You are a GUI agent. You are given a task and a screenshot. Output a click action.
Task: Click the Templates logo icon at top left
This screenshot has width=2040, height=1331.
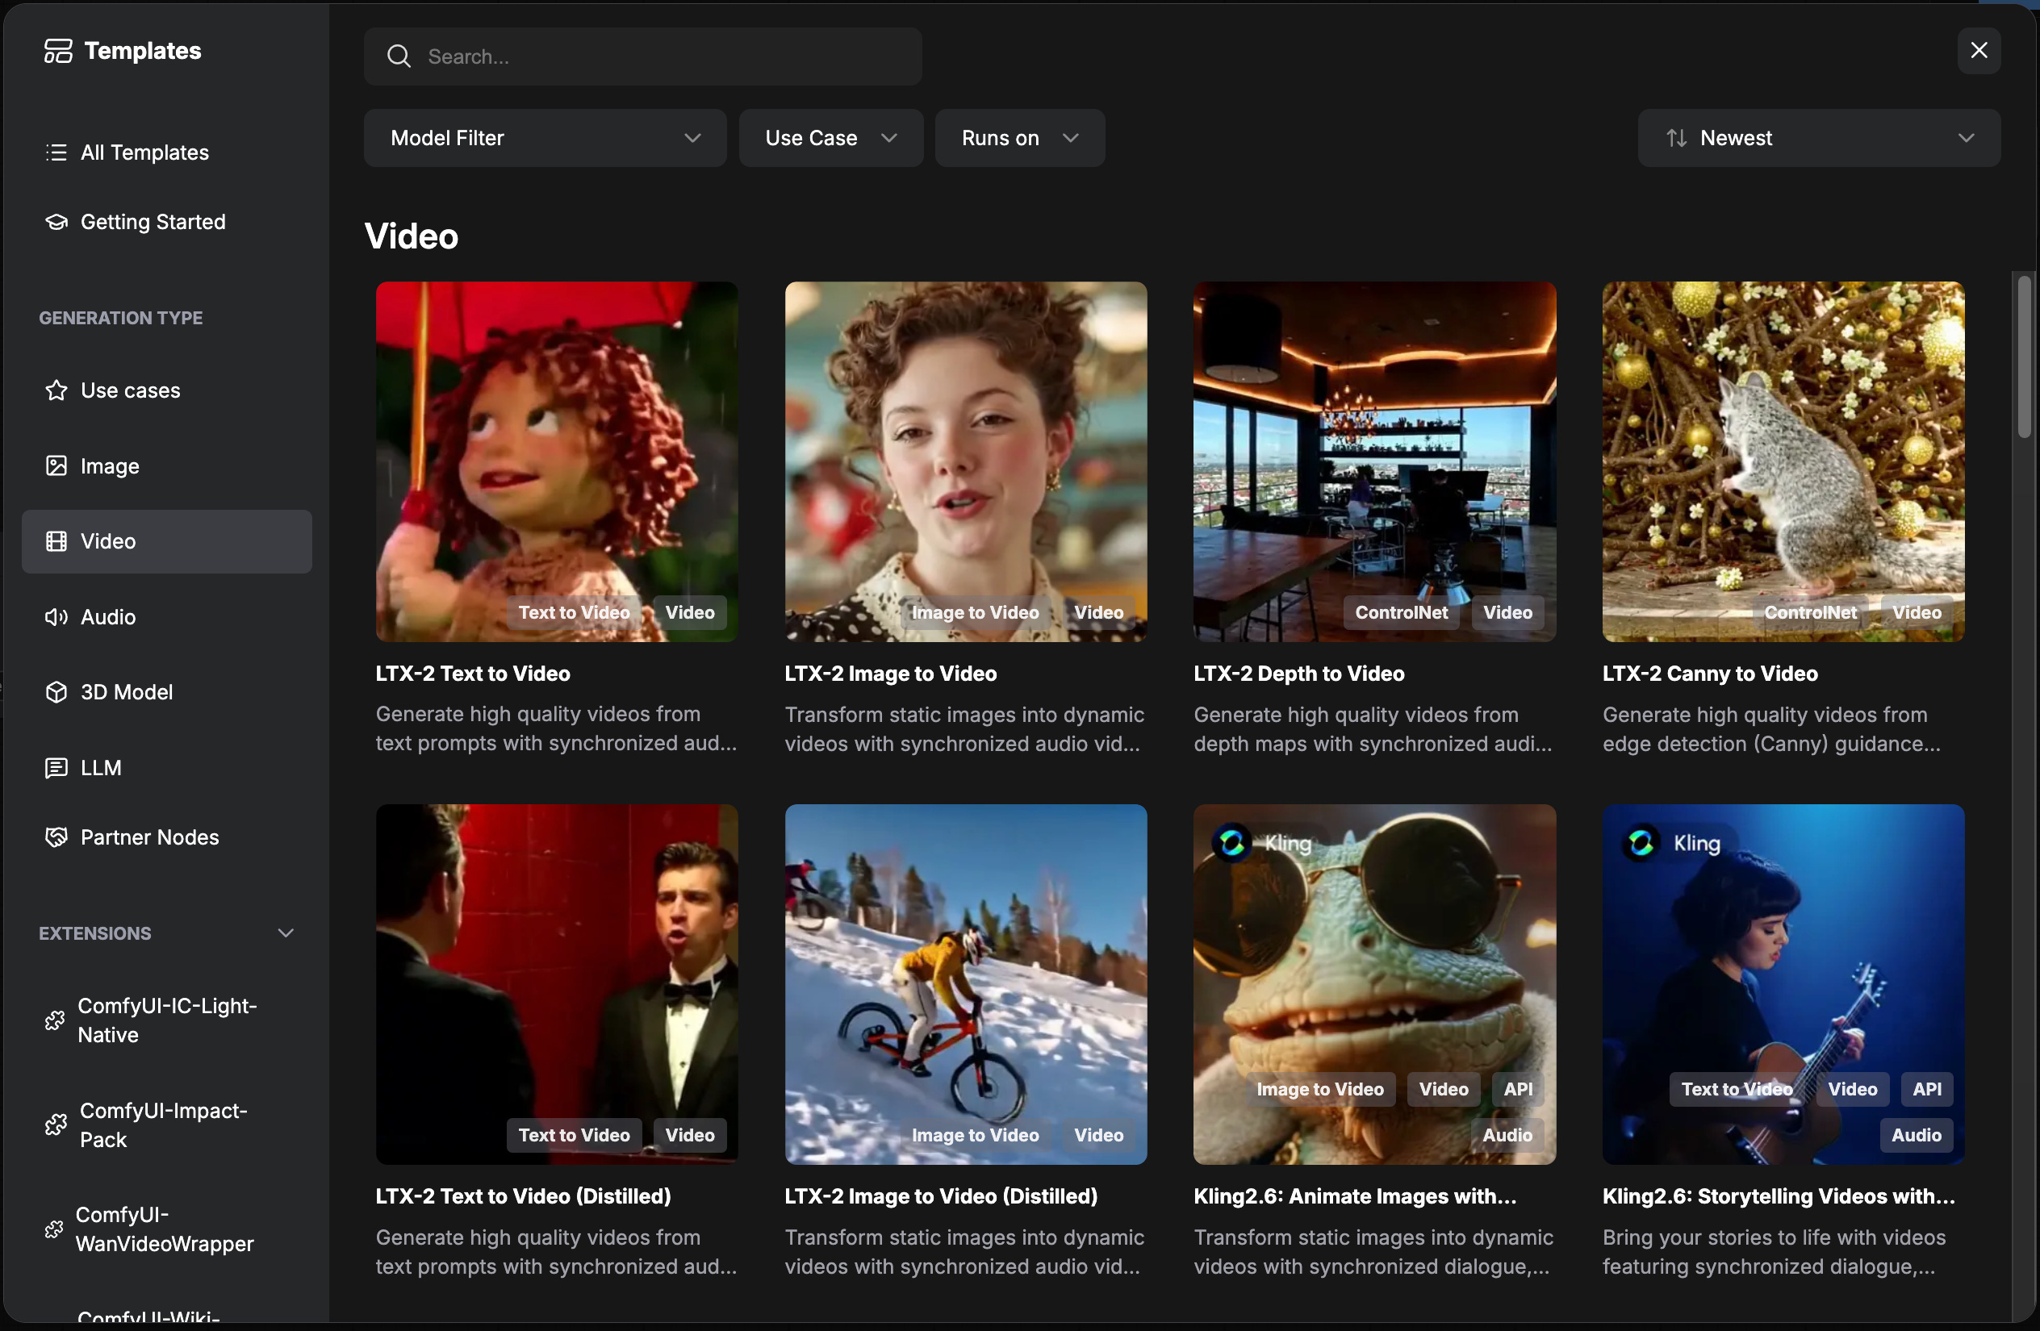tap(57, 50)
